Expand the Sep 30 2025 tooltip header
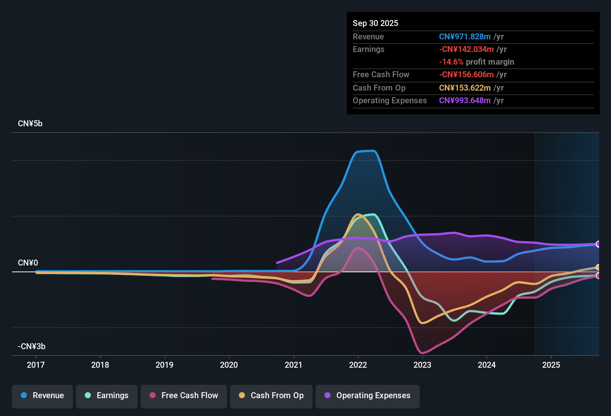Image resolution: width=611 pixels, height=416 pixels. [375, 23]
